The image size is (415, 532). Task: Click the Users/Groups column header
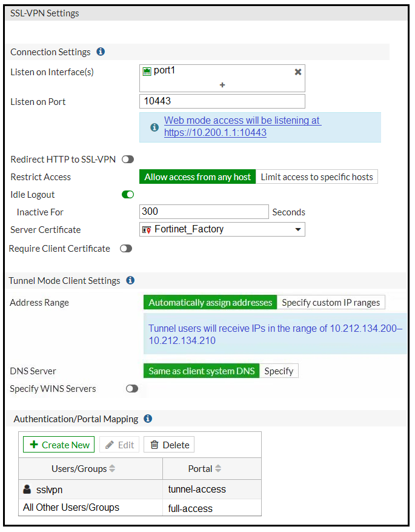90,468
